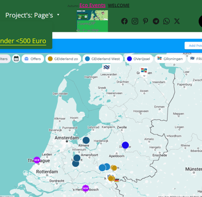The image size is (202, 197).
Task: Toggle the OVerijssel category filter
Action: tap(139, 59)
